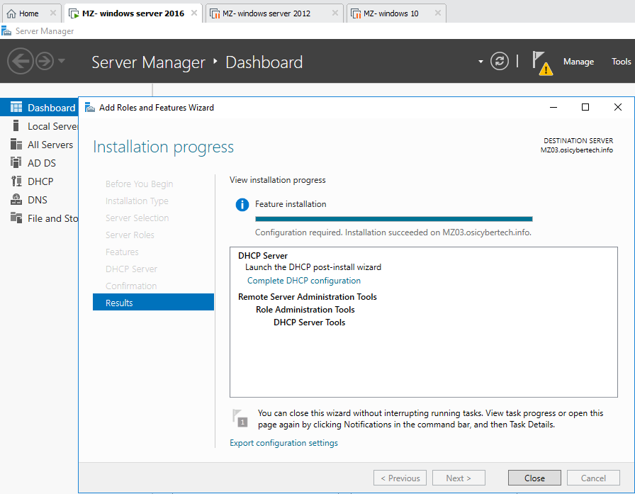Click the Role Administration Tools entry
This screenshot has height=494, width=635.
click(305, 310)
